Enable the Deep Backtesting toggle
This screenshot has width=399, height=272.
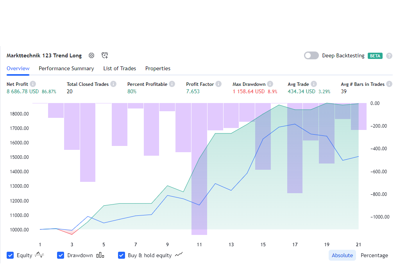[311, 55]
